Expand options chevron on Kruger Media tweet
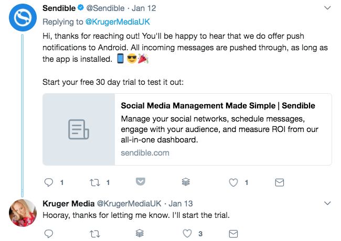This screenshot has width=341, height=241. [327, 203]
